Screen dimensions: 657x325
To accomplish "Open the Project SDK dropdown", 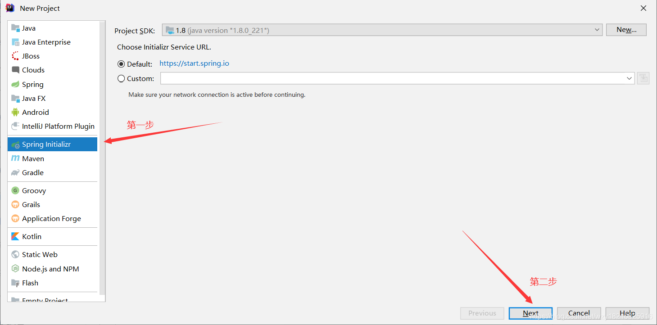I will [382, 30].
